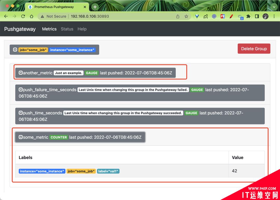The width and height of the screenshot is (280, 200).
Task: Open the translate extension icon
Action: point(206,16)
